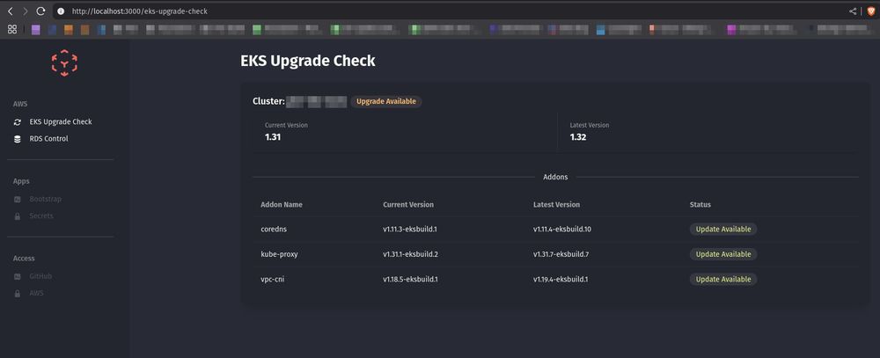The image size is (880, 358).
Task: Click the Secrets lock icon
Action: click(18, 216)
